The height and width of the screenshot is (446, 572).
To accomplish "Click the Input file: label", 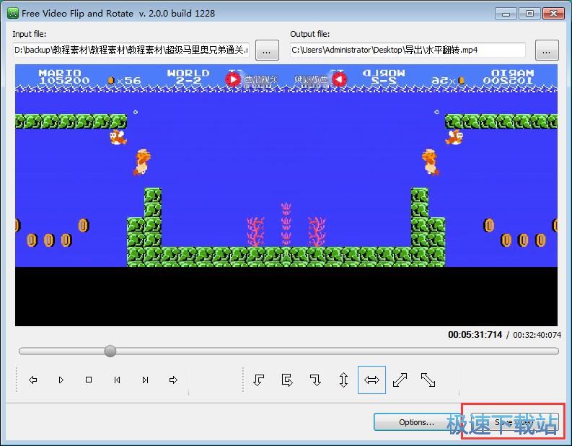I will click(29, 34).
